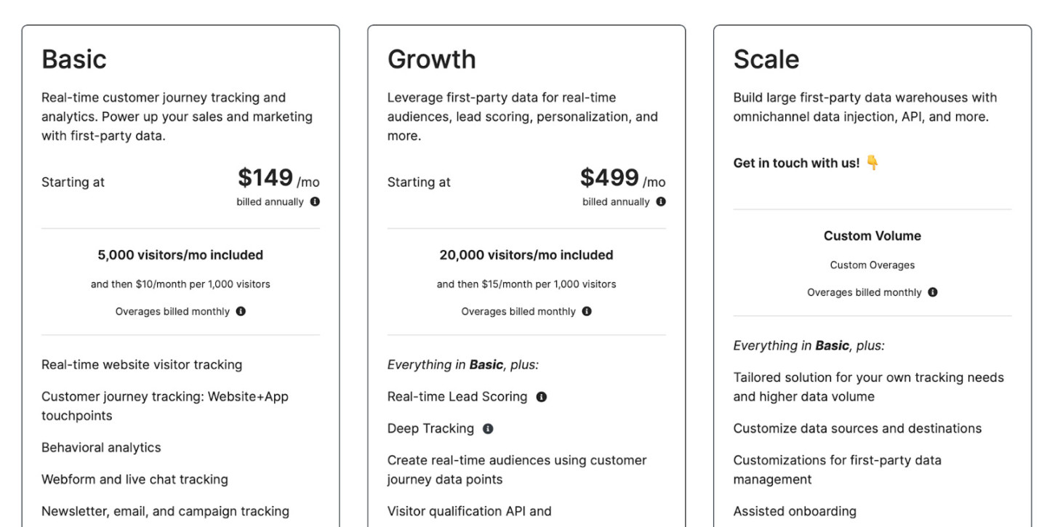Click the Deep Tracking info icon

(487, 429)
